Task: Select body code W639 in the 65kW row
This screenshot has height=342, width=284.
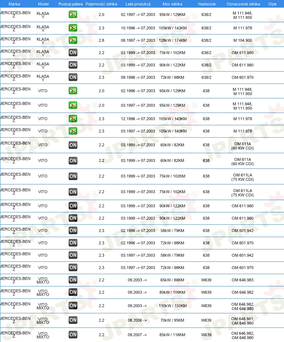Action: [206, 280]
